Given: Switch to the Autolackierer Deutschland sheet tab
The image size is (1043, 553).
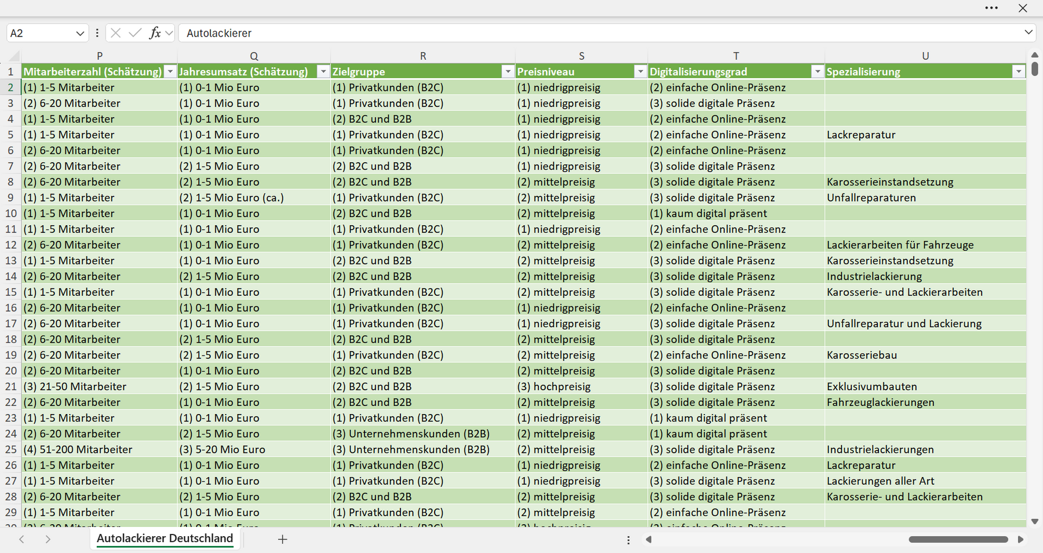Looking at the screenshot, I should [x=165, y=539].
